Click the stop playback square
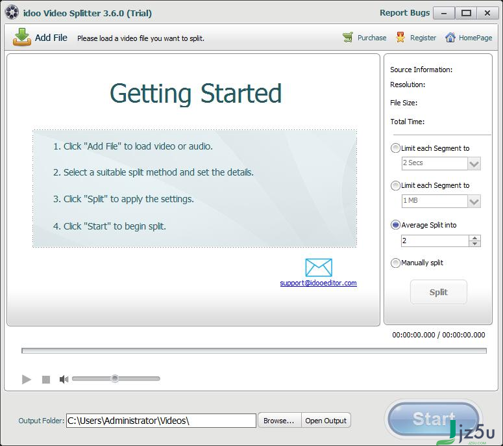503x446 pixels. (46, 380)
